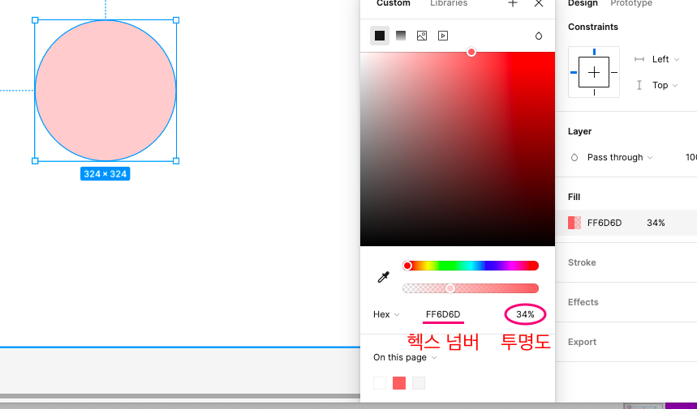This screenshot has height=409, width=697.
Task: Click the opacity slider handle
Action: 450,288
